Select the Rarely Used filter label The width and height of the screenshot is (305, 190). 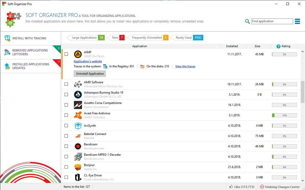(184, 37)
